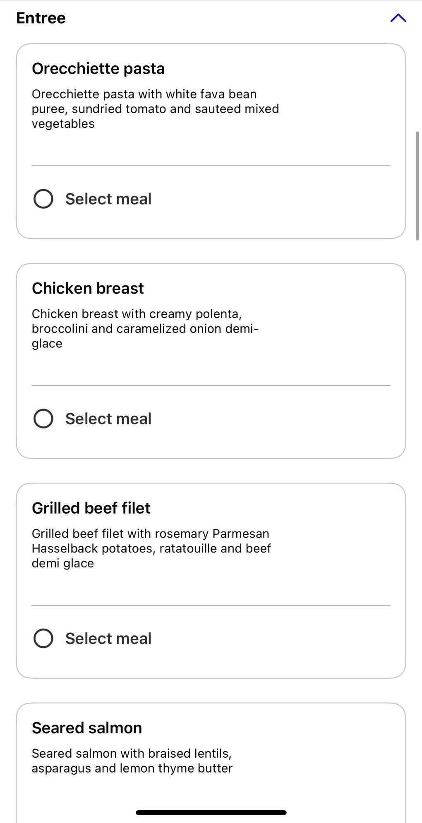
Task: Select the Chicken breast radio button
Action: click(43, 419)
